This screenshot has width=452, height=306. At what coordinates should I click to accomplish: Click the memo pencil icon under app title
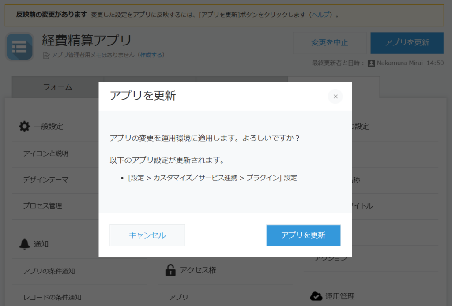(x=46, y=56)
